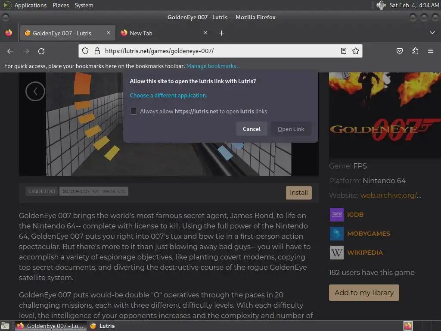Screen dimensions: 441x331
Task: Open tracking protection shield icon
Action: click(x=85, y=51)
